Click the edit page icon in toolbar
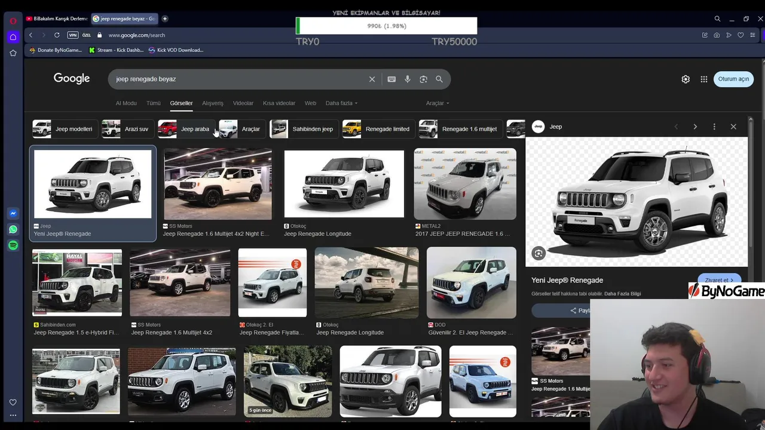This screenshot has height=430, width=765. [x=705, y=35]
